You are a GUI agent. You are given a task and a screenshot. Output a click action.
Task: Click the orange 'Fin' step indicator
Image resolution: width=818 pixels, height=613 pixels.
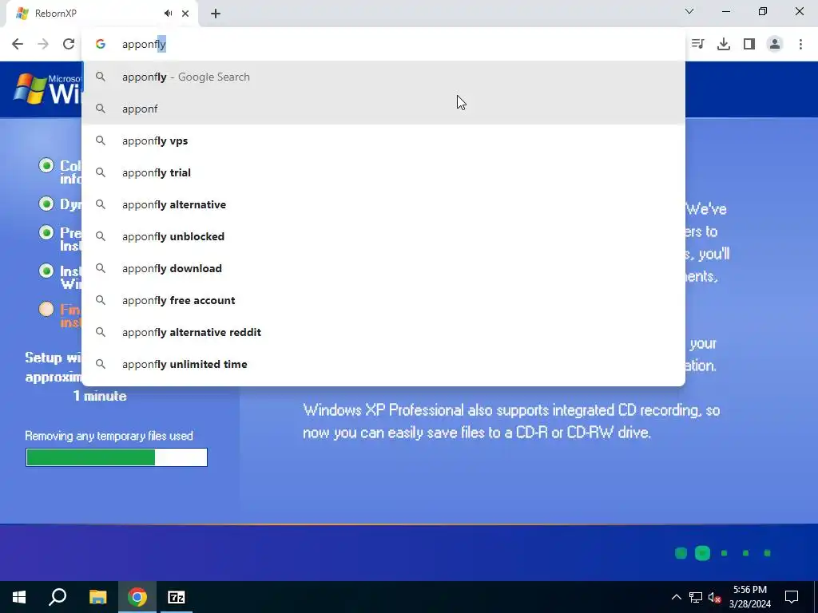tap(46, 309)
